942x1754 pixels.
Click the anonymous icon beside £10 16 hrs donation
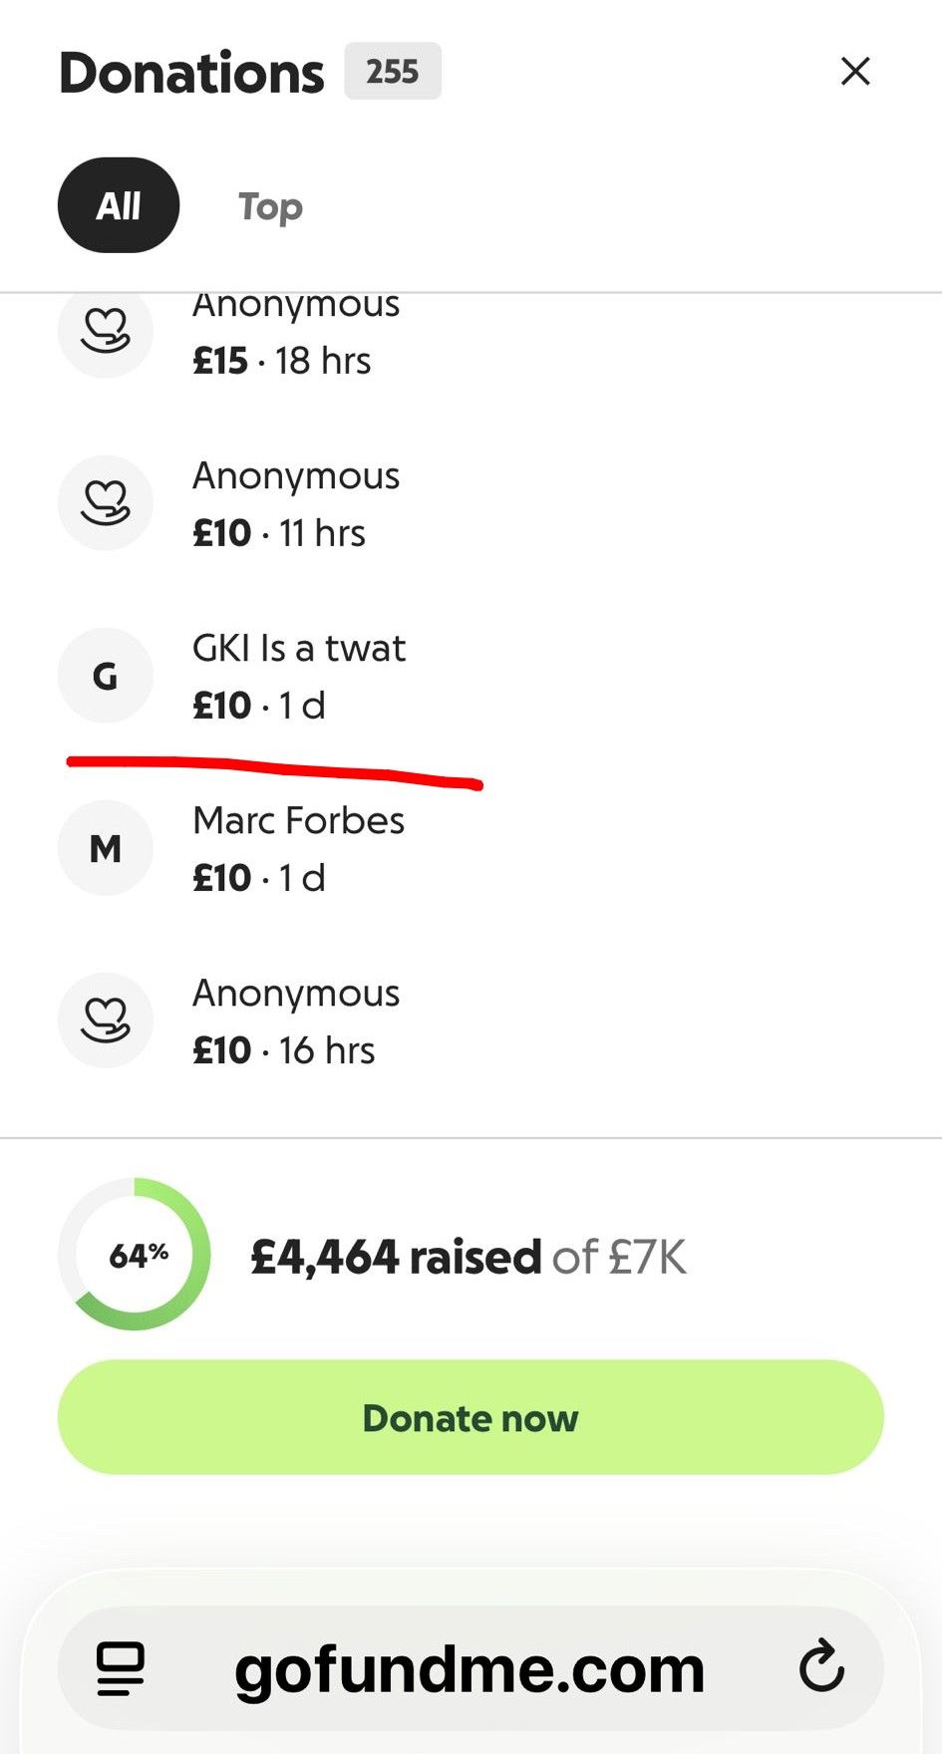106,1021
